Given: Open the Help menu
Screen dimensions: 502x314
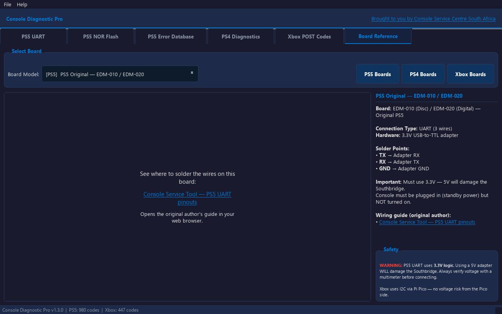Looking at the screenshot, I should (22, 4).
